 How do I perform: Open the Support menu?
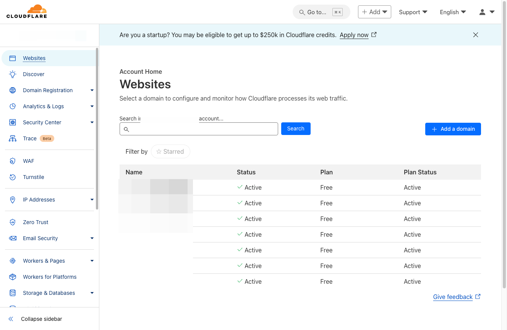pyautogui.click(x=413, y=12)
